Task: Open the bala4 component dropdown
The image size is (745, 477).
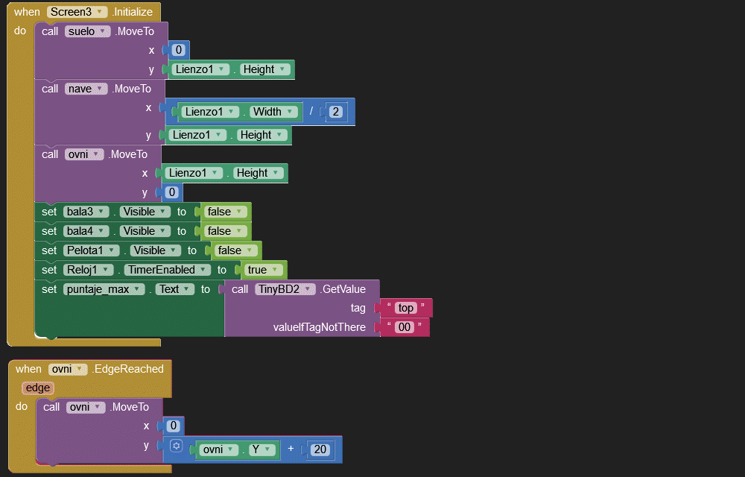Action: tap(86, 231)
